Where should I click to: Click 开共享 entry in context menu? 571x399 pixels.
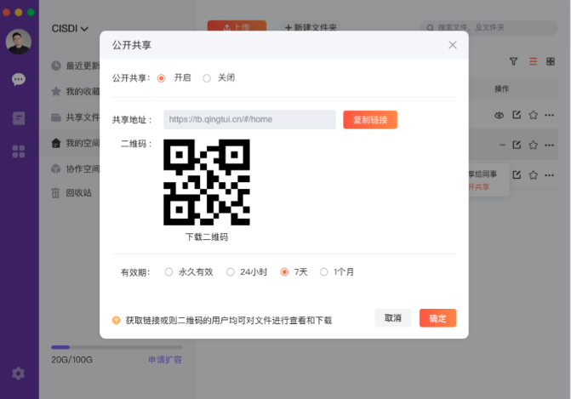coord(479,187)
